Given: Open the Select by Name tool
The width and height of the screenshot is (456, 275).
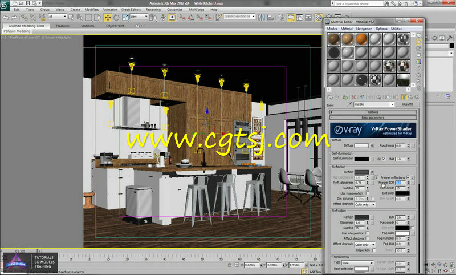Looking at the screenshot, I should (x=80, y=18).
